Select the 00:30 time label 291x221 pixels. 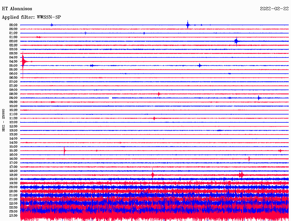point(13,29)
